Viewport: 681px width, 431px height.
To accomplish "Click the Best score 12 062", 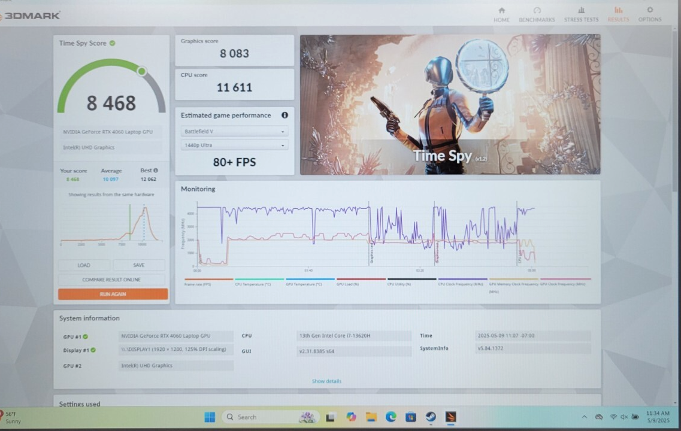I will click(x=149, y=179).
